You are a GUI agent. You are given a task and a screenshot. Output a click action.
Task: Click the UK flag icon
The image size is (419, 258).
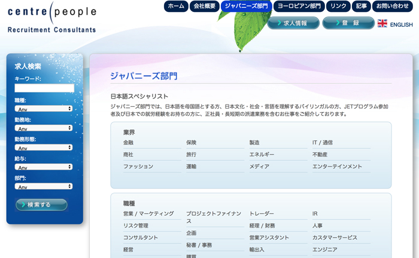[x=382, y=23]
